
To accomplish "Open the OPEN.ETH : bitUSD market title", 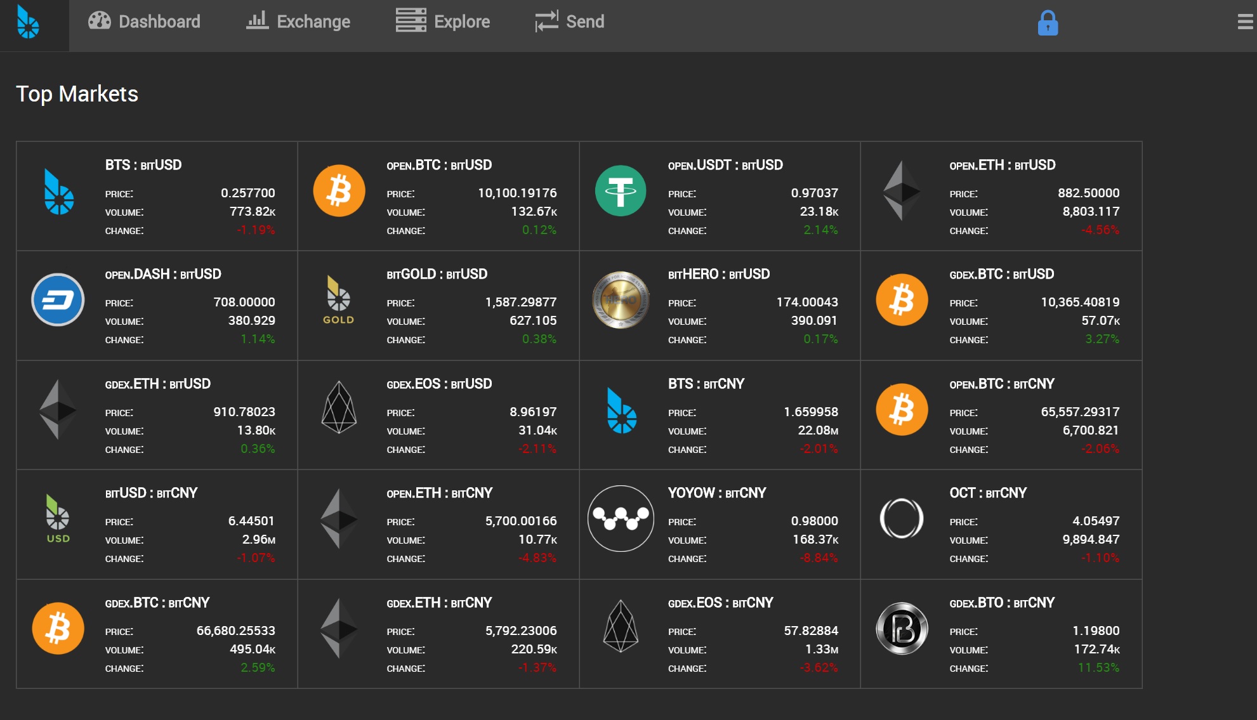I will [x=1003, y=165].
